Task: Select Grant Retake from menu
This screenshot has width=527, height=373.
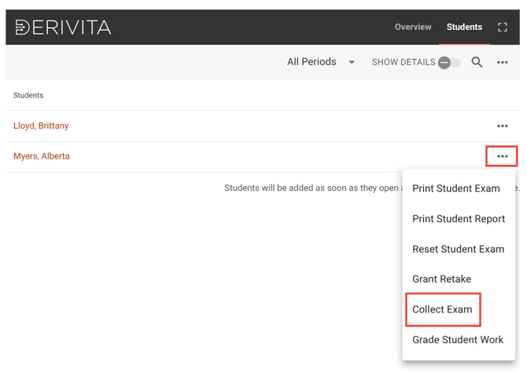Action: pyautogui.click(x=441, y=279)
